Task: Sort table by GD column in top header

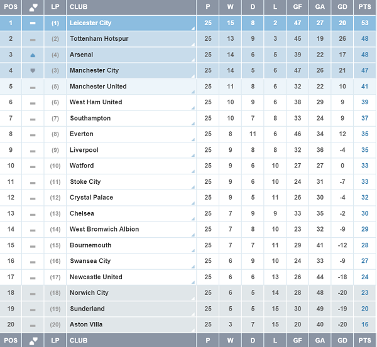Action: 342,8
